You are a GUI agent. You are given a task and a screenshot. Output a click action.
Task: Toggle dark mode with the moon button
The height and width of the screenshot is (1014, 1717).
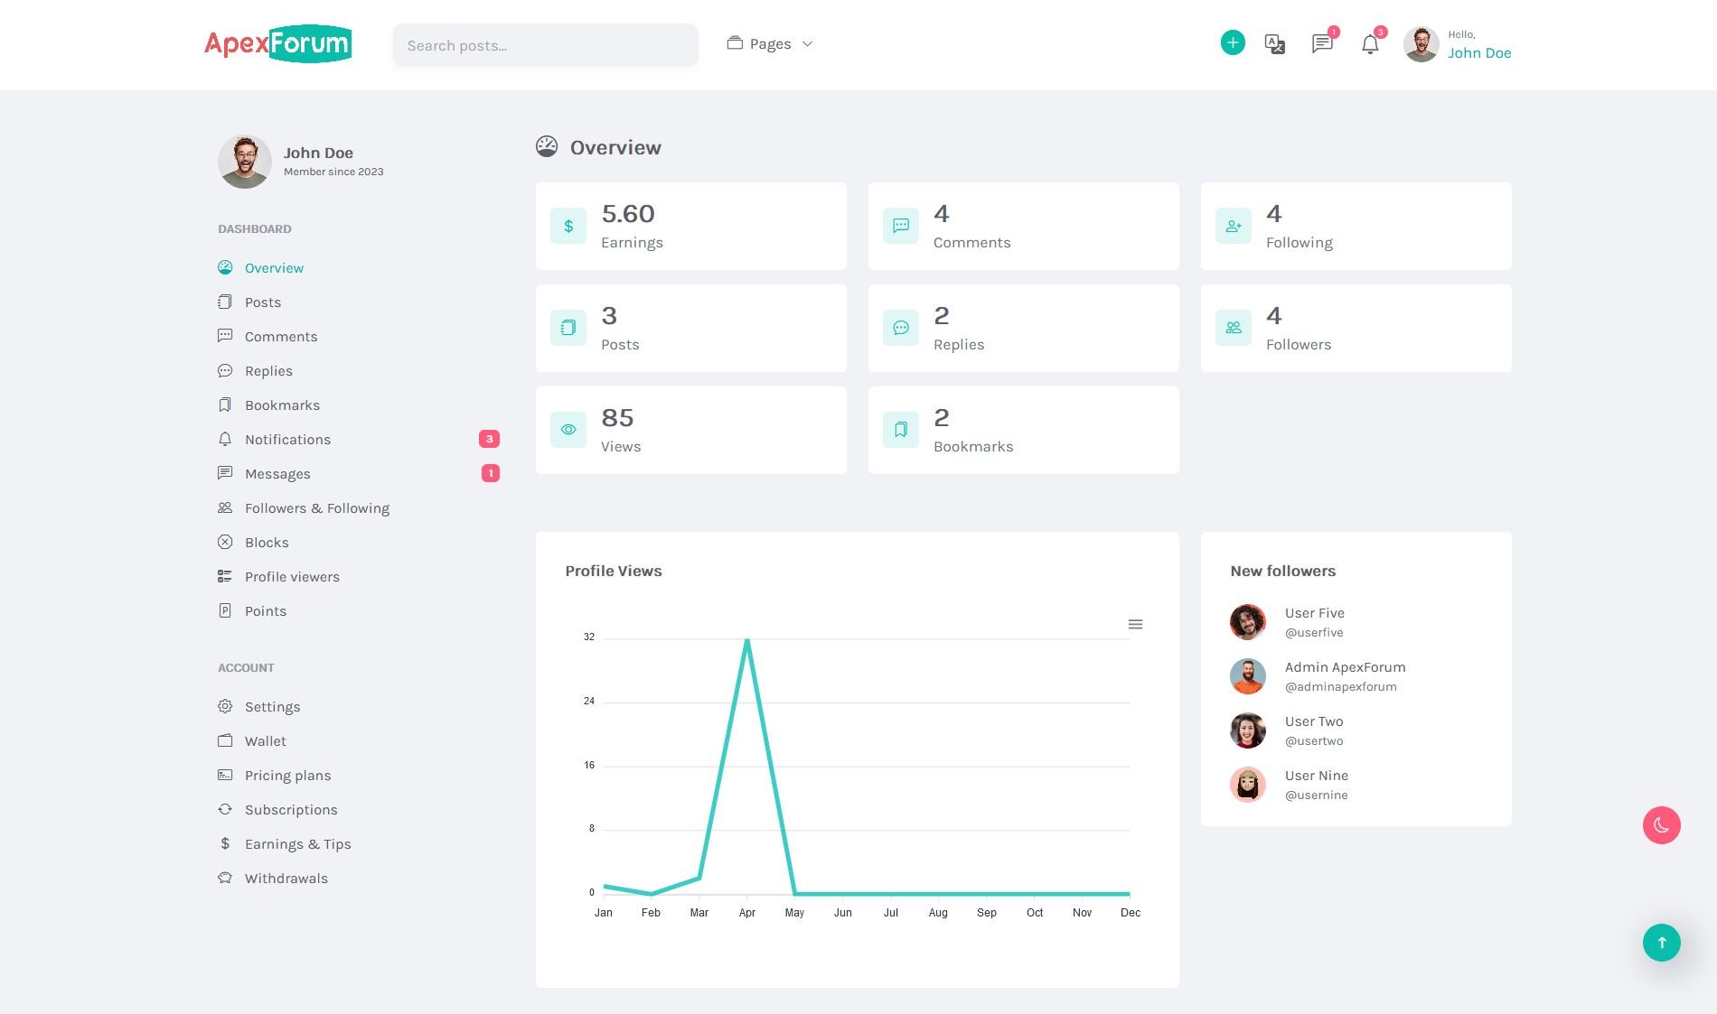(1661, 825)
